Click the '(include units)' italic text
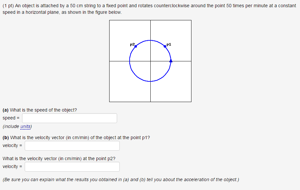Viewport: 300px width, 190px height. [17, 126]
